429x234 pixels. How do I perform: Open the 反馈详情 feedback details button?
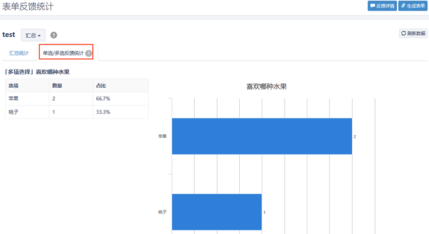coord(382,6)
